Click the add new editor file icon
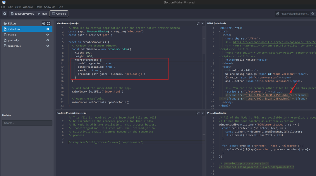 tap(44, 23)
